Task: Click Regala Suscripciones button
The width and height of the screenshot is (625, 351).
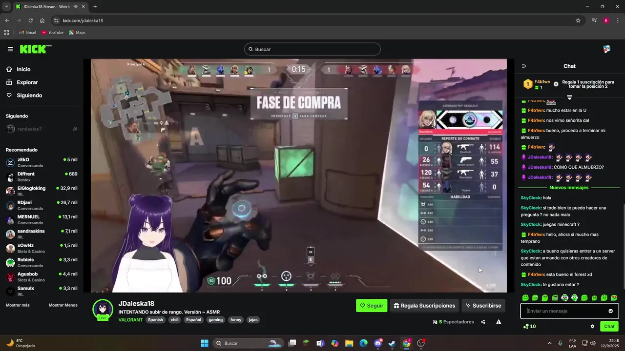Action: [424, 306]
